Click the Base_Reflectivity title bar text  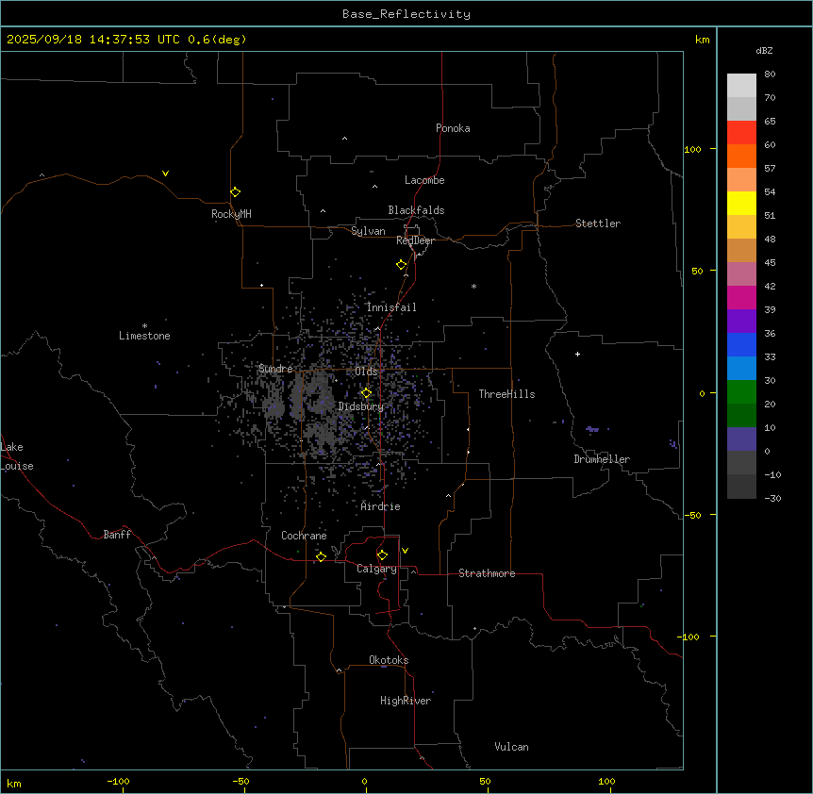click(406, 14)
